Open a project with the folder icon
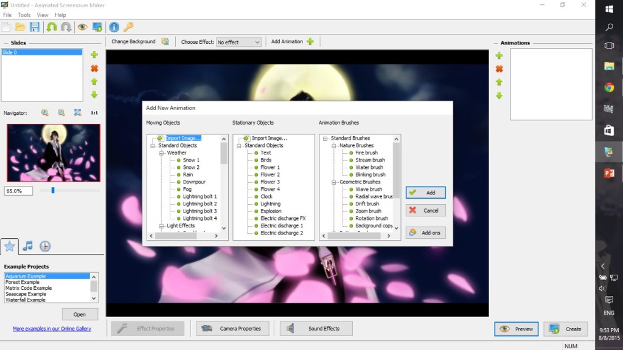This screenshot has width=623, height=350. click(20, 27)
